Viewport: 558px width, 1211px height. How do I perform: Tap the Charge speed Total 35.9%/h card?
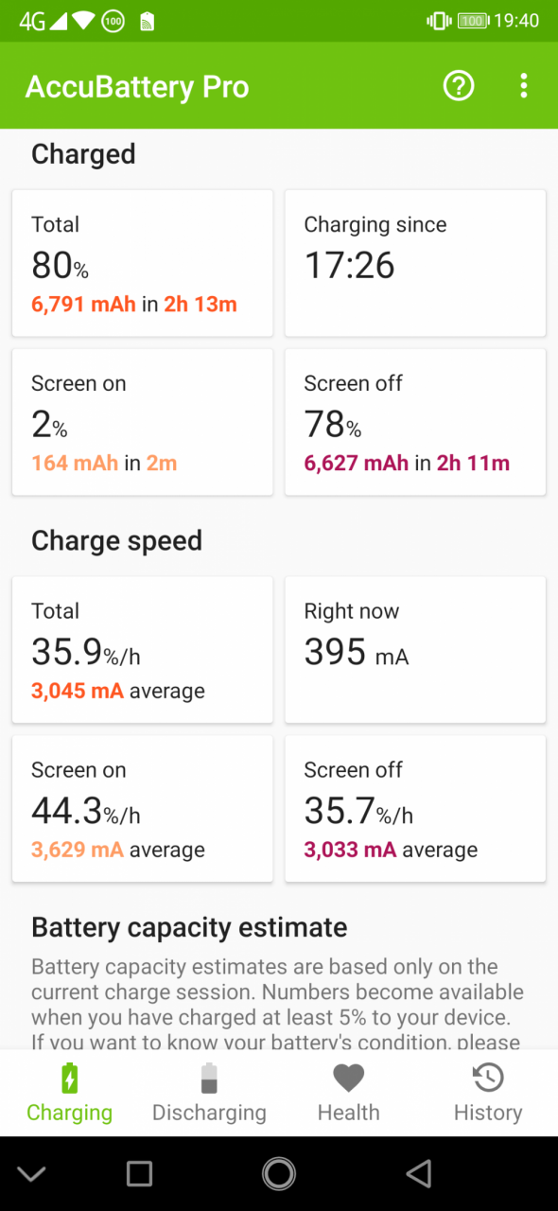143,650
